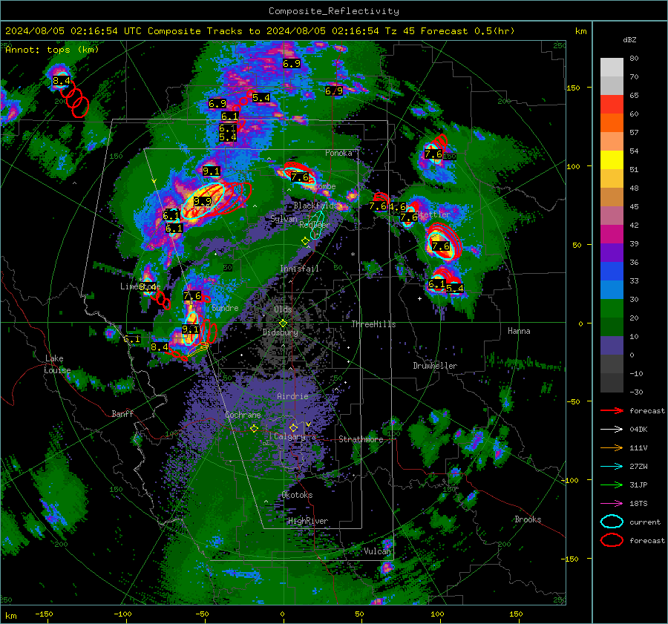
Task: Click the light blue swatch above 30 dBZ
Action: 612,289
